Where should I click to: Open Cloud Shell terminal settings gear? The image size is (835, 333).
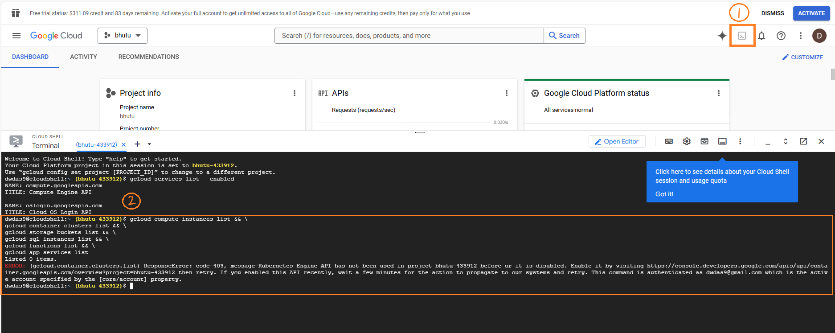(x=687, y=141)
